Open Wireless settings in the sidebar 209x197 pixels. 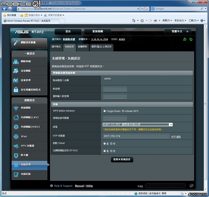tap(29, 108)
